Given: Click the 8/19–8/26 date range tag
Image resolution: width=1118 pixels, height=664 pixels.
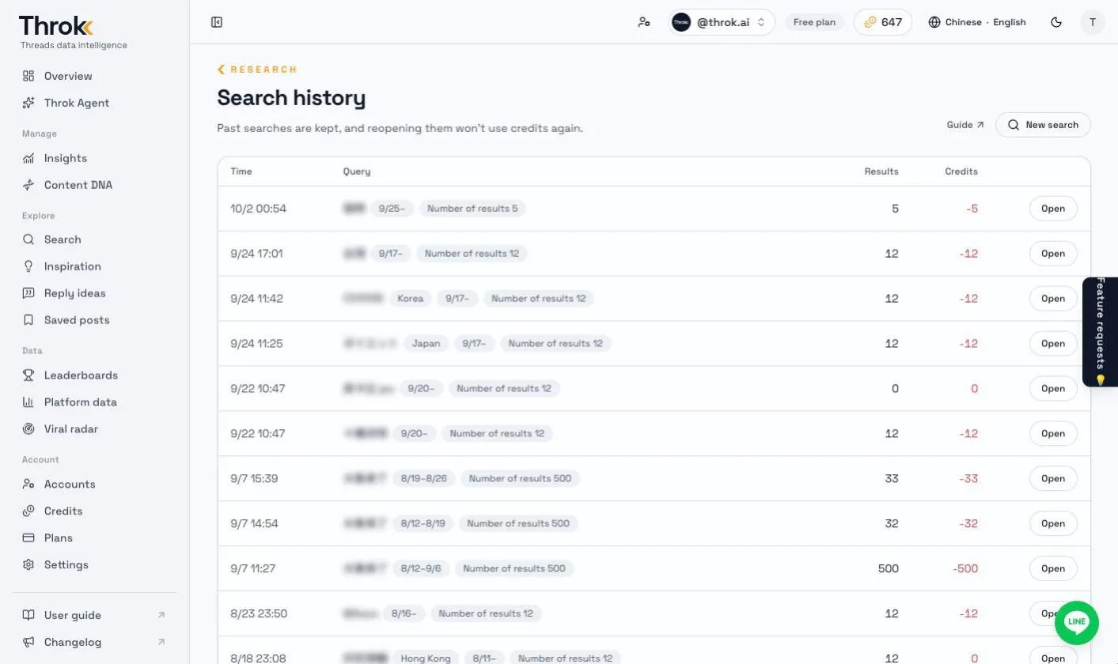Looking at the screenshot, I should click(424, 478).
